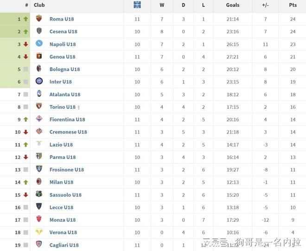Open the Bologna U18 team link
This screenshot has width=306, height=251.
pyautogui.click(x=64, y=69)
